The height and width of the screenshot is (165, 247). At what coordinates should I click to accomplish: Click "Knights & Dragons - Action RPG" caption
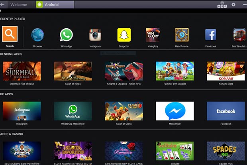[x=124, y=84]
